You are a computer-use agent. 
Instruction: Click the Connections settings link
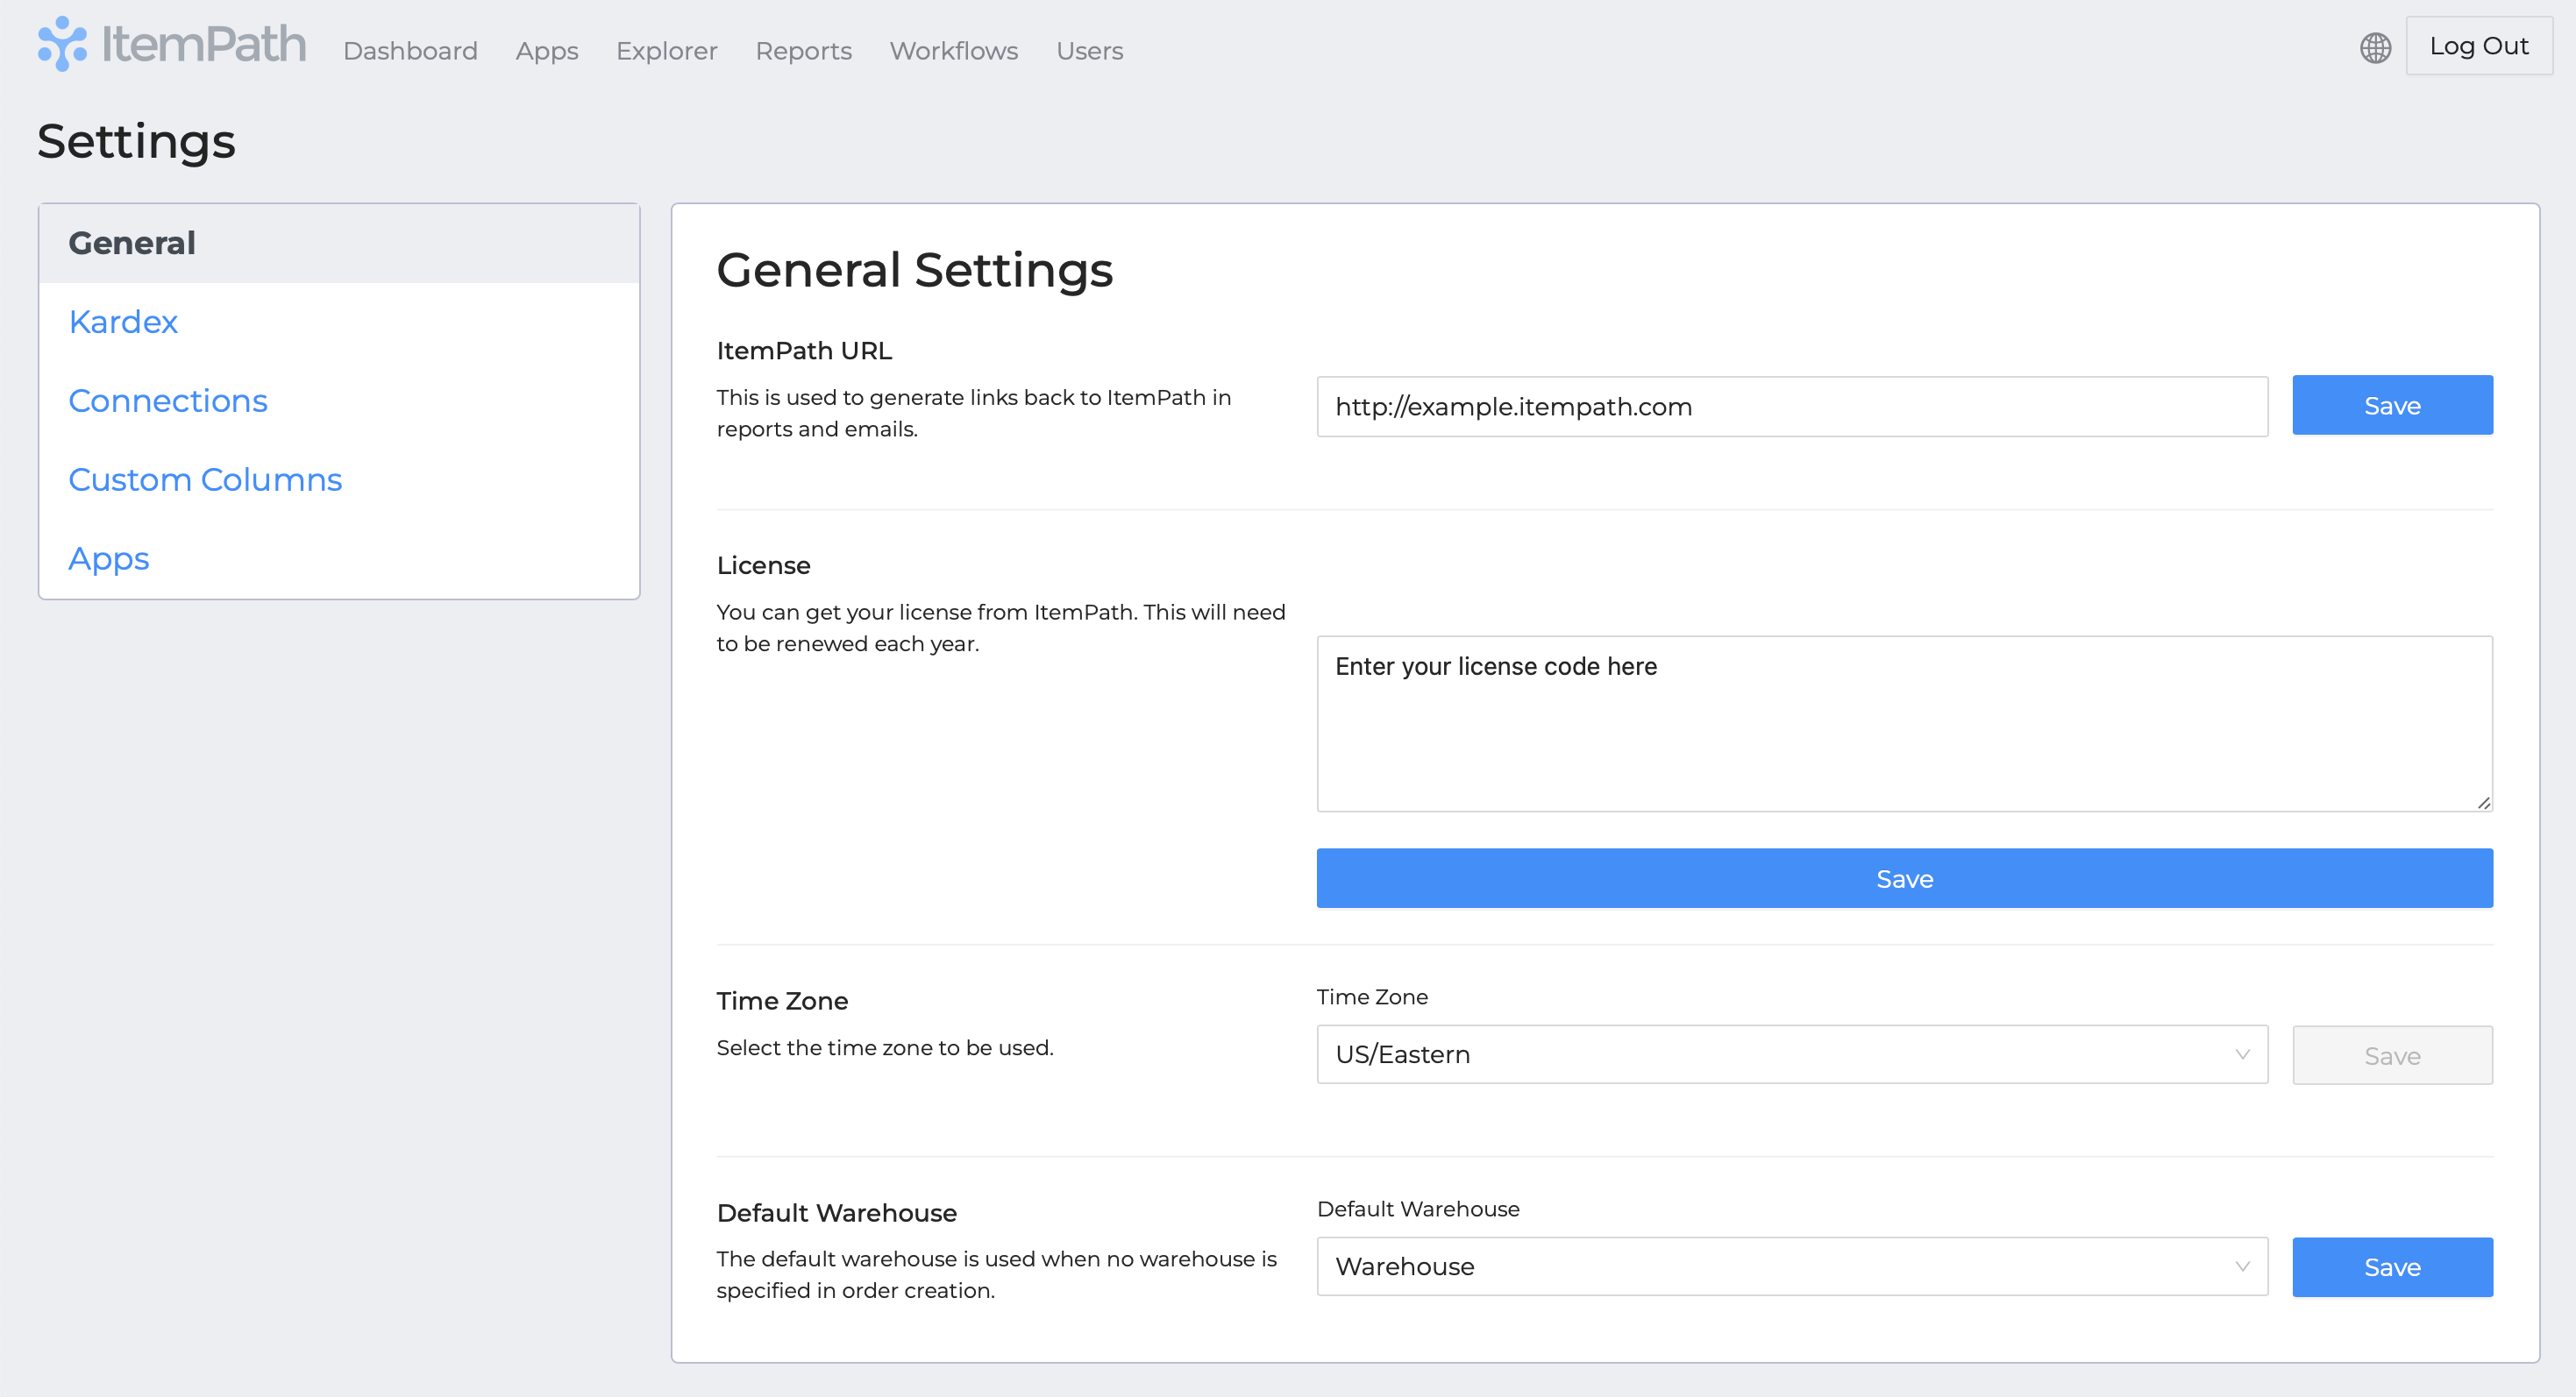click(x=165, y=399)
